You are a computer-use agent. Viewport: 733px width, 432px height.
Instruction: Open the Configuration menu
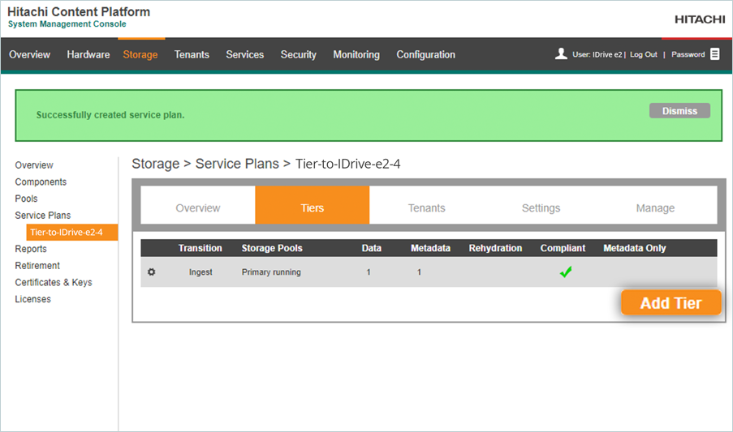click(x=425, y=55)
